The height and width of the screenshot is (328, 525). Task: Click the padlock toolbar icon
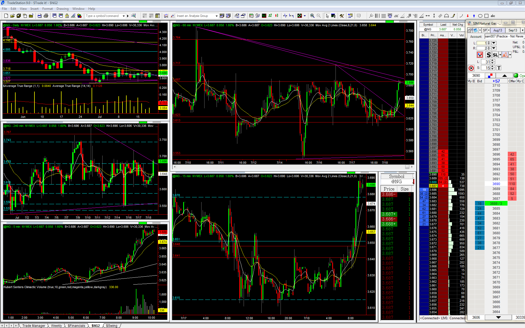[x=67, y=16]
